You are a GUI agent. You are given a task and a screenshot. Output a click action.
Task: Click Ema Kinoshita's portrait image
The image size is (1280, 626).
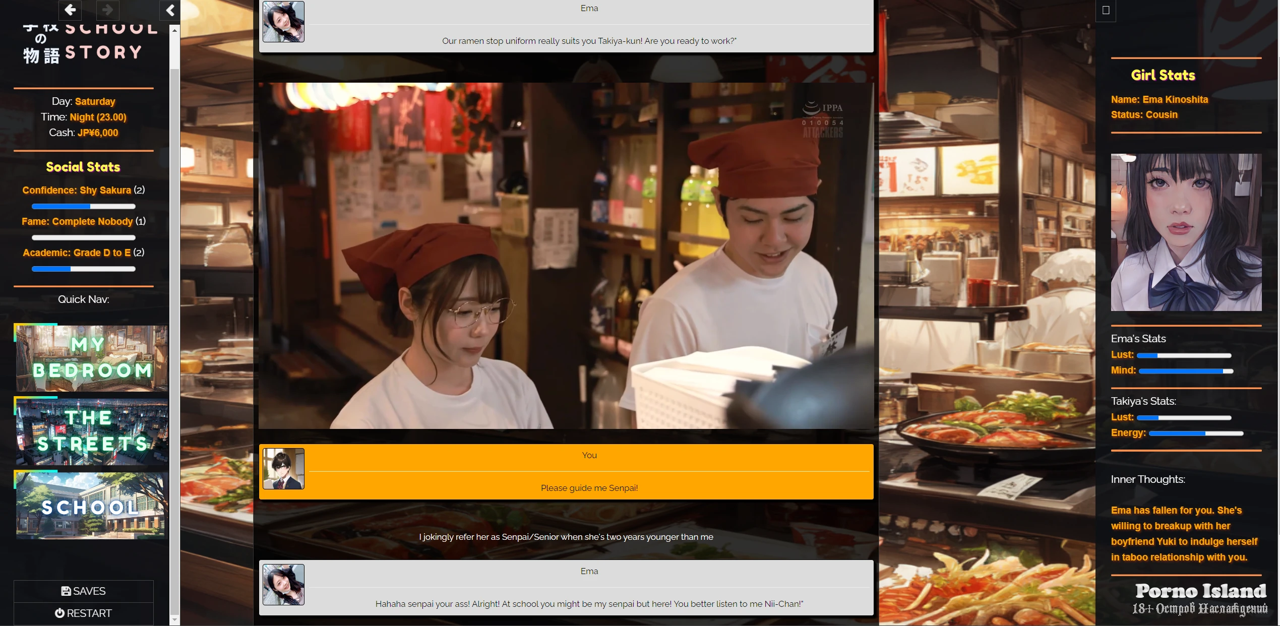click(x=1186, y=232)
